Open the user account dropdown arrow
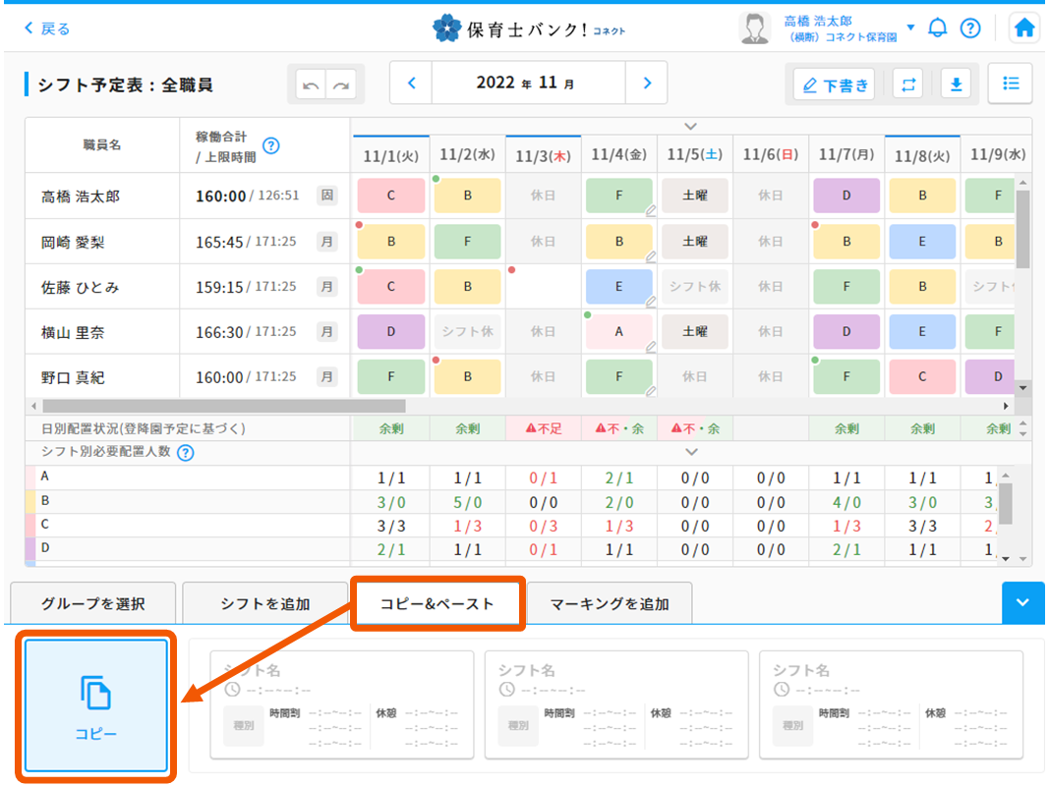1049x786 pixels. pyautogui.click(x=910, y=28)
